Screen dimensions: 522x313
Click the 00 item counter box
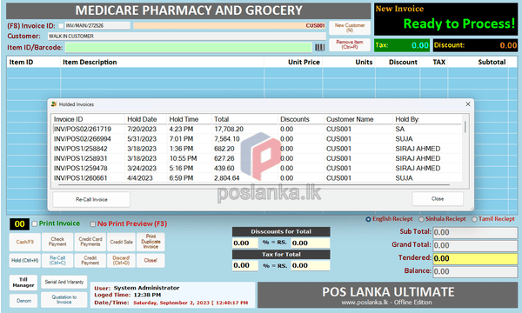19,224
